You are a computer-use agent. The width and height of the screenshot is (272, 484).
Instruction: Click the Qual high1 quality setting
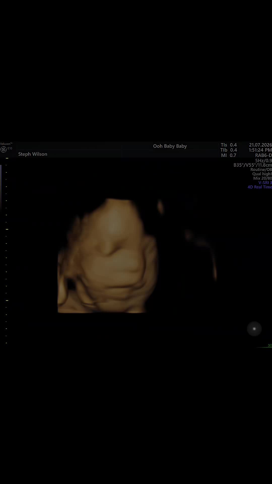click(x=262, y=174)
